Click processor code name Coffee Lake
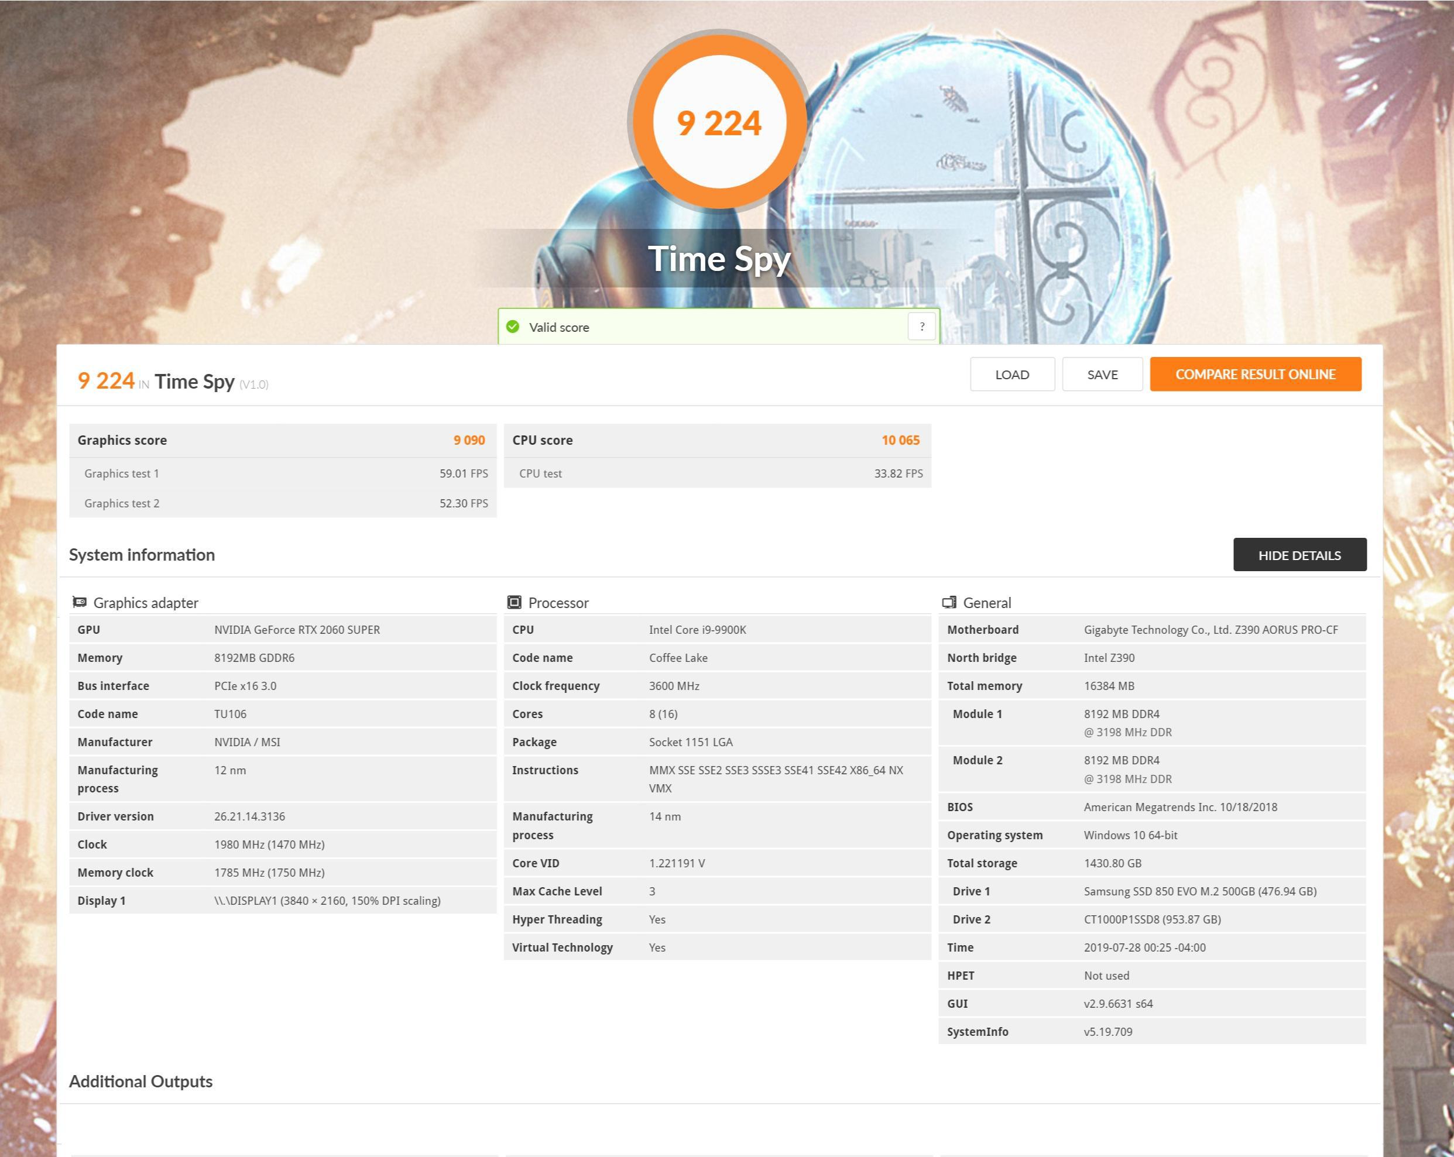This screenshot has height=1157, width=1454. (x=678, y=657)
